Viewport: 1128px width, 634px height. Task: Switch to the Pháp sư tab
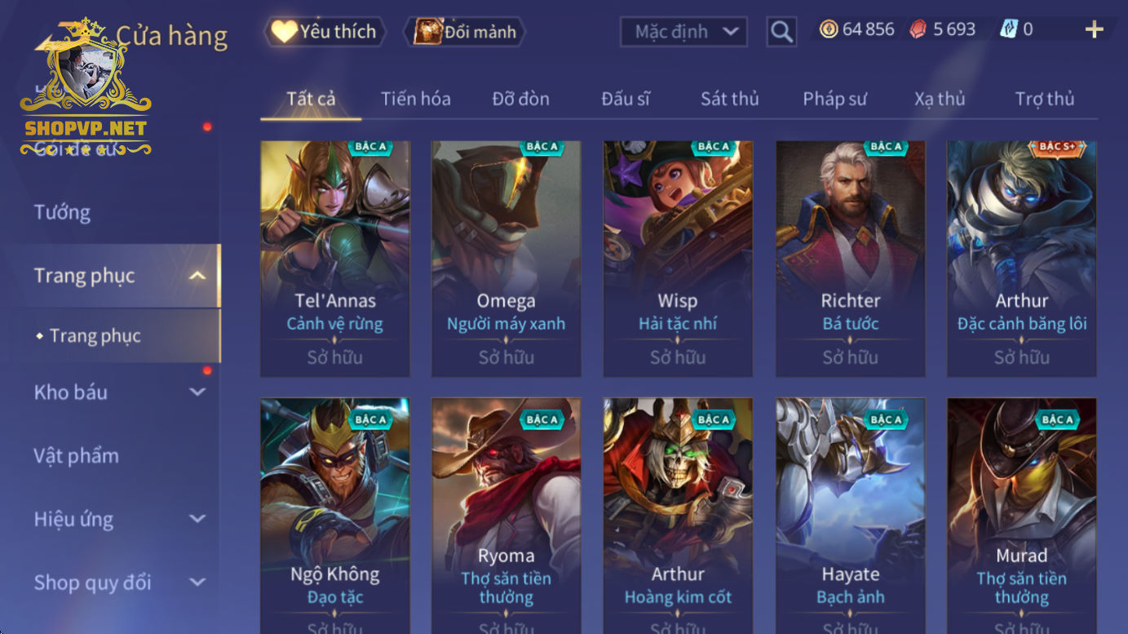(834, 99)
